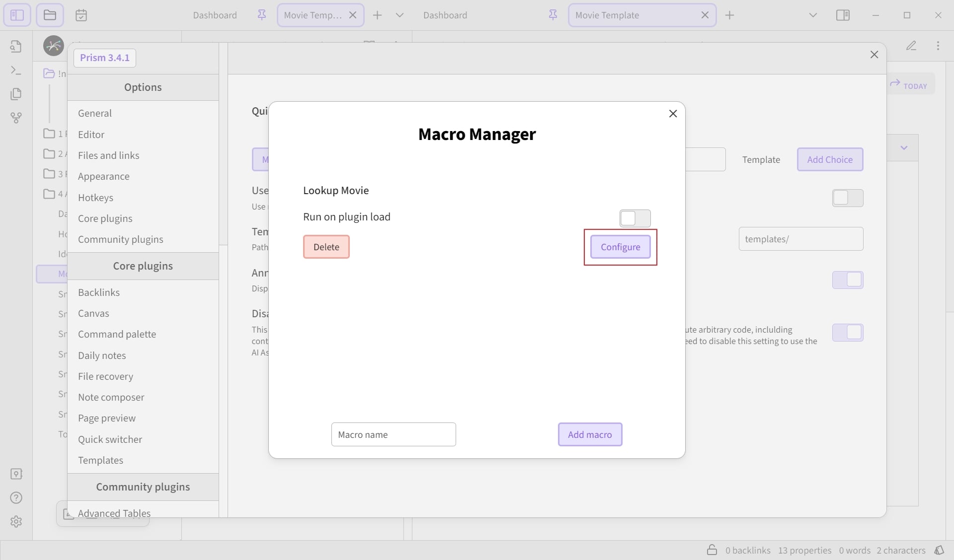Viewport: 954px width, 560px height.
Task: Open quick switcher icon in left ribbon
Action: 16,46
